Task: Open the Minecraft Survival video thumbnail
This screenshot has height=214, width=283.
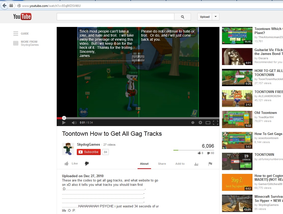Action: point(237,203)
